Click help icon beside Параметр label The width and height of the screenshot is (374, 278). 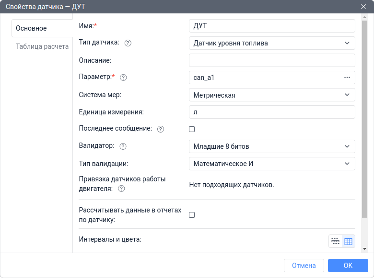click(x=123, y=78)
